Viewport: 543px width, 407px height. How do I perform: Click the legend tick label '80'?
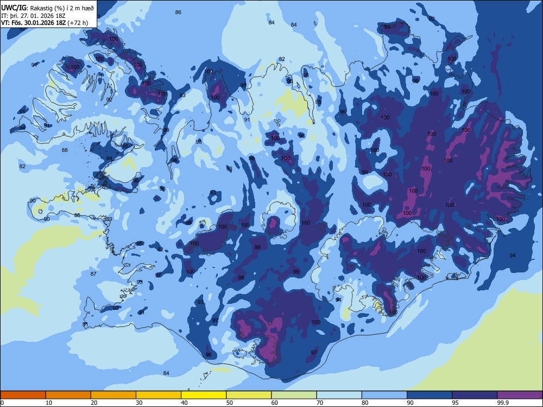[x=365, y=403]
